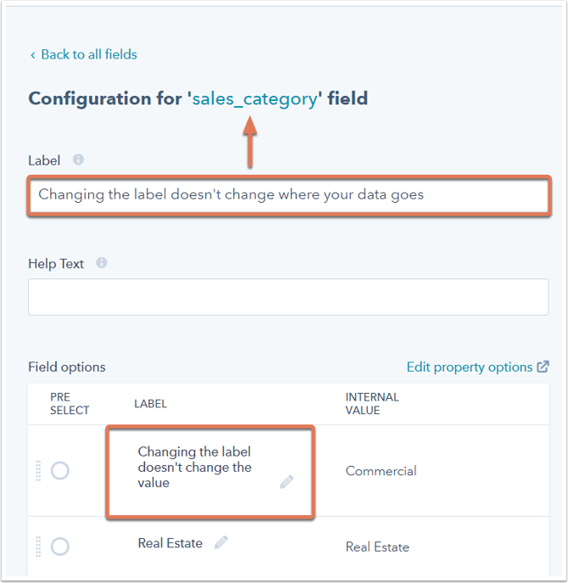Screen dimensions: 568x583
Task: Click the Label info tooltip icon
Action: click(x=78, y=160)
